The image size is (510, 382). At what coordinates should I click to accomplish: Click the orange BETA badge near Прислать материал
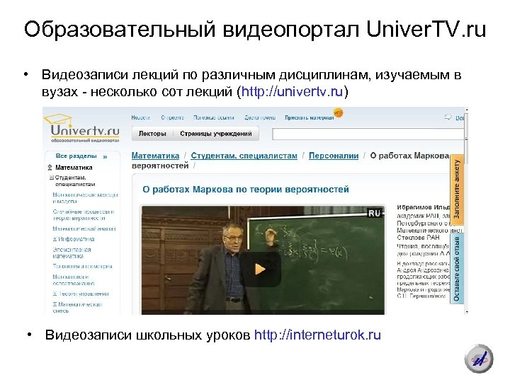pyautogui.click(x=339, y=112)
